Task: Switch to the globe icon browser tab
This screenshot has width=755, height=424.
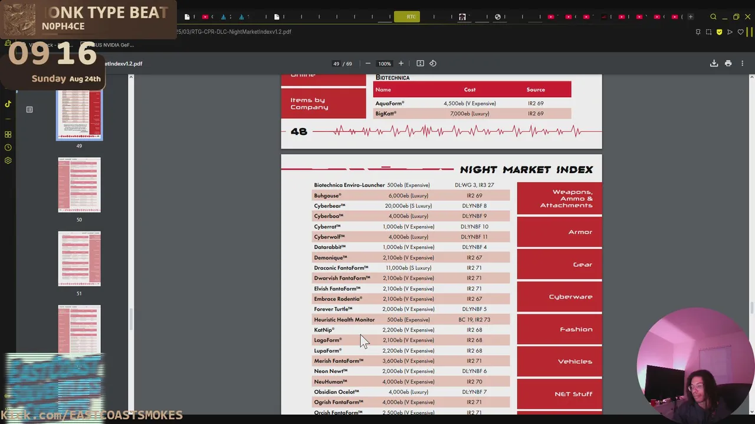Action: click(x=498, y=17)
